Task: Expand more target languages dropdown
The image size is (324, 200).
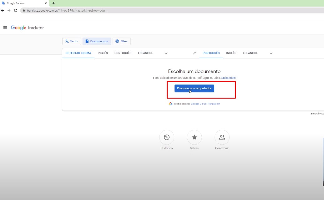Action: click(271, 53)
